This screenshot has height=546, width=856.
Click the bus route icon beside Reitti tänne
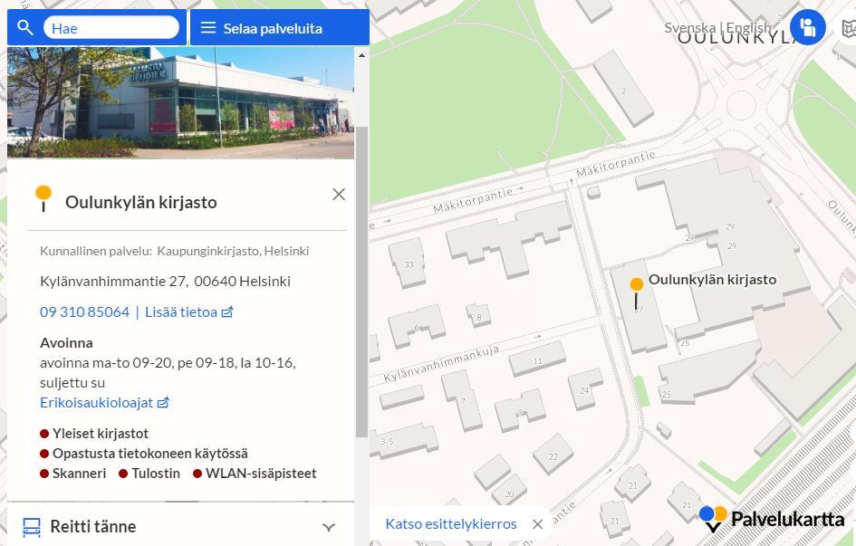[32, 527]
